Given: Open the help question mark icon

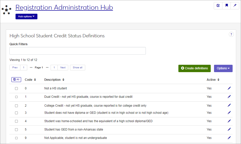Looking at the screenshot, I should (231, 35).
